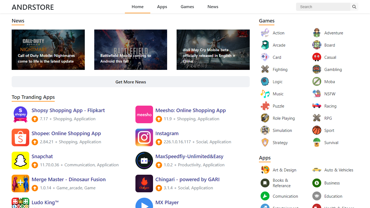Image resolution: width=370 pixels, height=208 pixels.
Task: Click the Search input field
Action: point(323,7)
